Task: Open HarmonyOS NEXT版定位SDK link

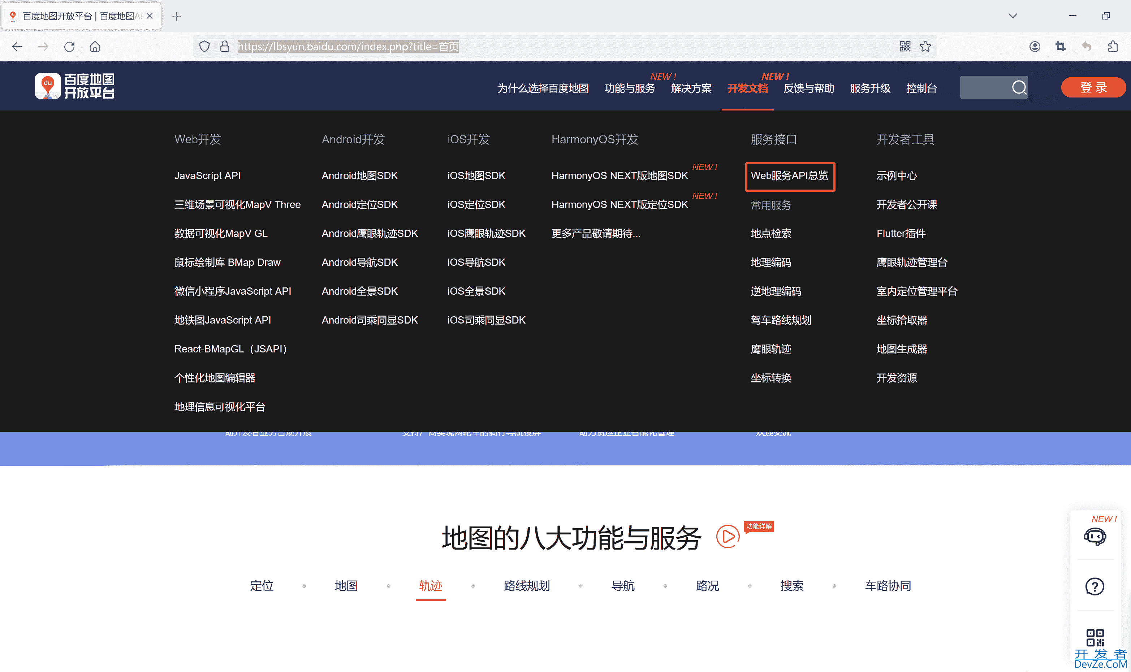Action: point(620,205)
